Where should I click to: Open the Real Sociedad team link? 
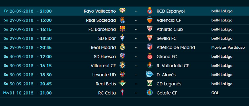[101, 20]
